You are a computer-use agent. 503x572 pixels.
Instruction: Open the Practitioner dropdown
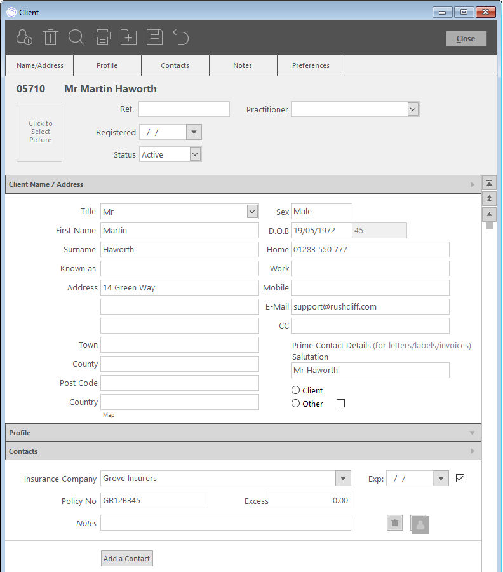[413, 109]
